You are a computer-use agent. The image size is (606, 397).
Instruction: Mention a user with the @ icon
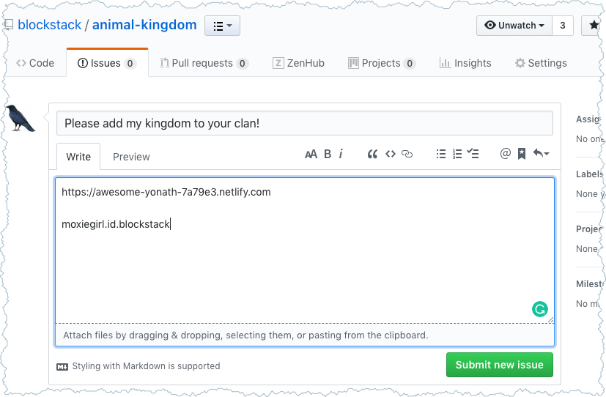505,154
